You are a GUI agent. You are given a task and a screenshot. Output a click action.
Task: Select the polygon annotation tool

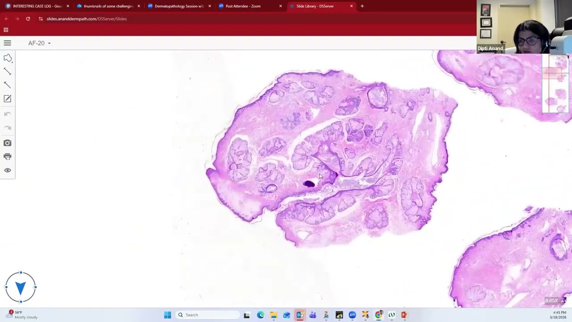pyautogui.click(x=8, y=58)
